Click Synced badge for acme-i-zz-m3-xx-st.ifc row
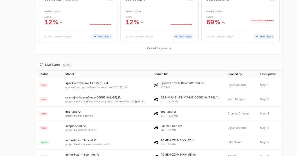Image resolution: width=297 pixels, height=156 pixels. click(44, 142)
